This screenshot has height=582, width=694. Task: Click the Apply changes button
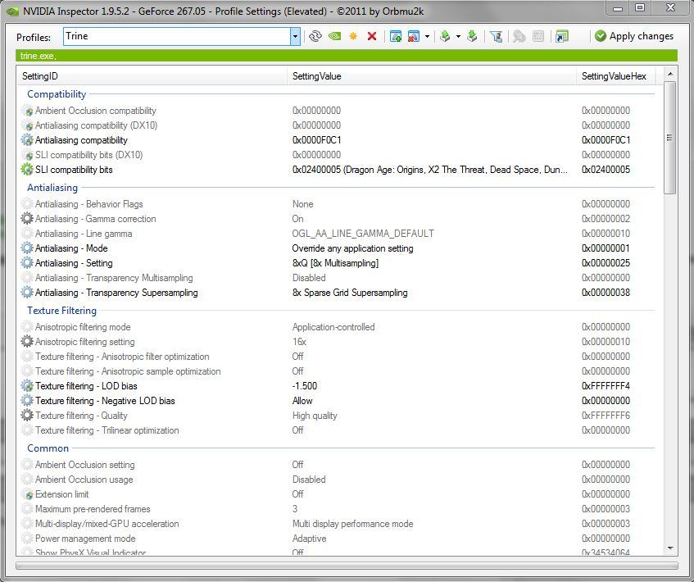coord(634,36)
